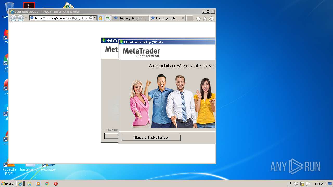Click the volume speaker tray icon

point(296,184)
